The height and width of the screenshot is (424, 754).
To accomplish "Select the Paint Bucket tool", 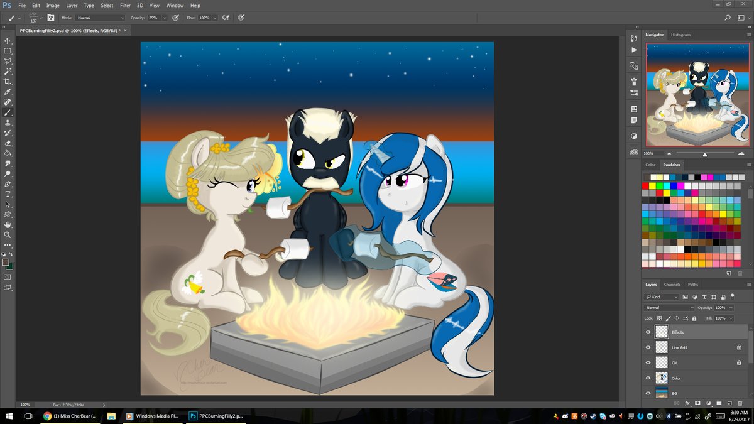I will pos(8,153).
